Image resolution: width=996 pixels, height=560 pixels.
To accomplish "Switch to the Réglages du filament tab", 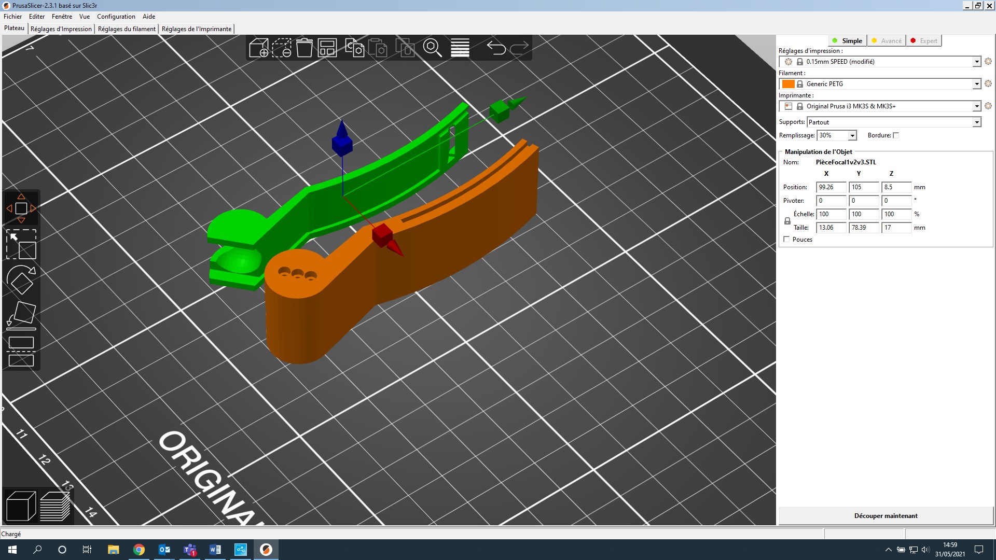I will point(127,29).
